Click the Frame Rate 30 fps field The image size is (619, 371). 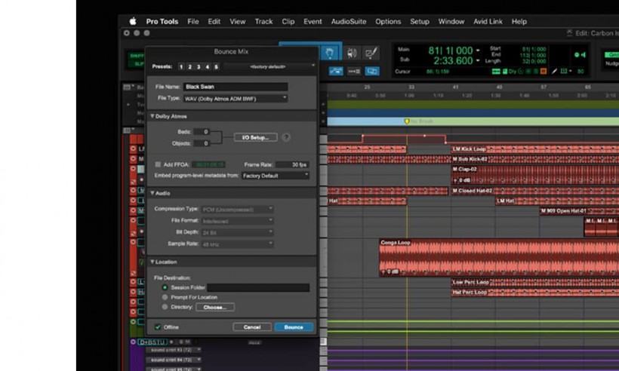(x=293, y=164)
